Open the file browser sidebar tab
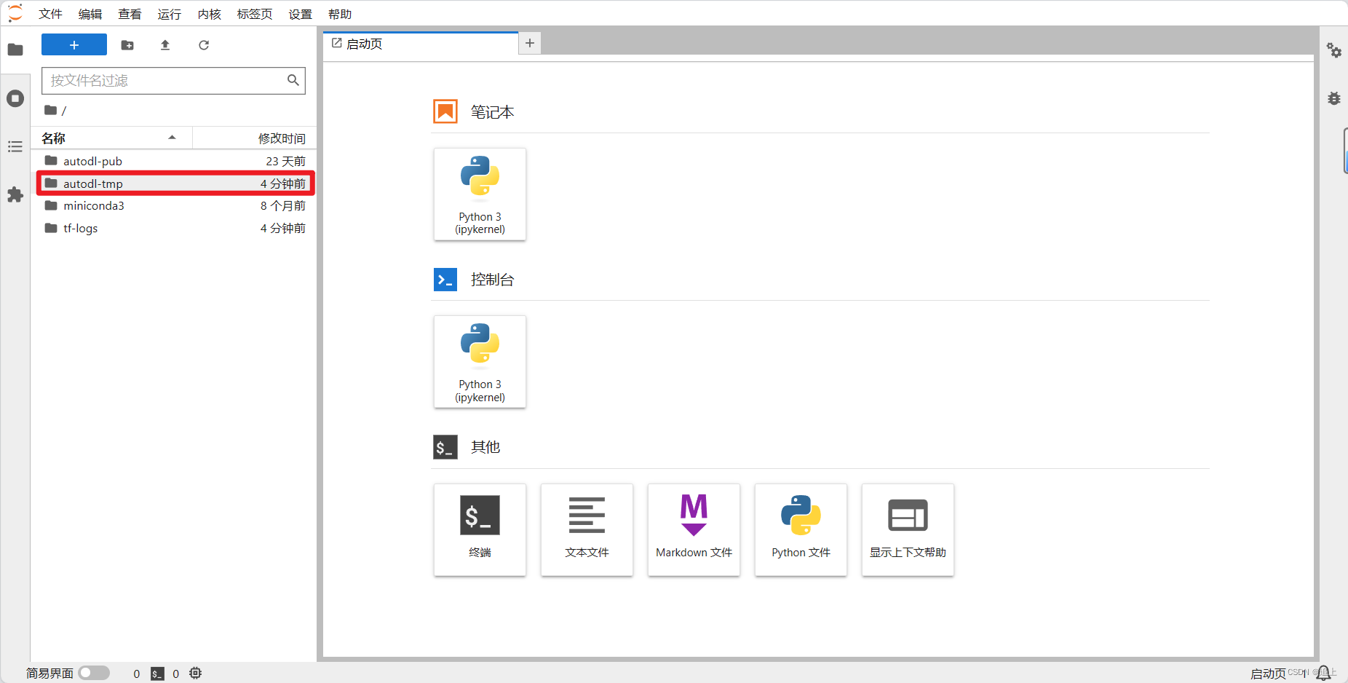Screen dimensions: 1348x683 [15, 50]
